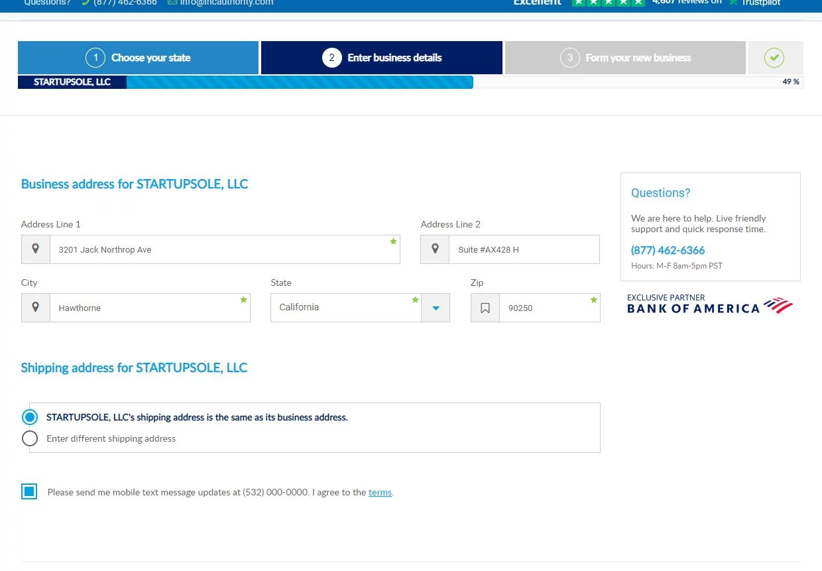Click the map pin icon beside Address Line 1

point(36,249)
